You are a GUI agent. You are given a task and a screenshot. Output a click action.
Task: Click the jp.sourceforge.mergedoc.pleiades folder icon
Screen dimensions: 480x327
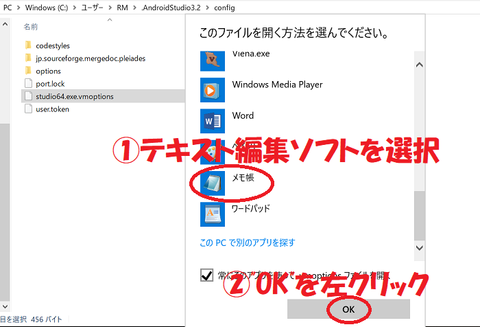click(28, 58)
